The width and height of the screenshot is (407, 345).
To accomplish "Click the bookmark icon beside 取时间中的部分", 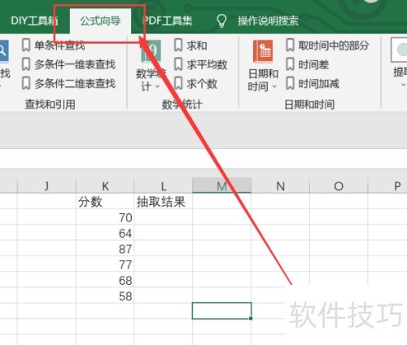I will click(x=290, y=45).
